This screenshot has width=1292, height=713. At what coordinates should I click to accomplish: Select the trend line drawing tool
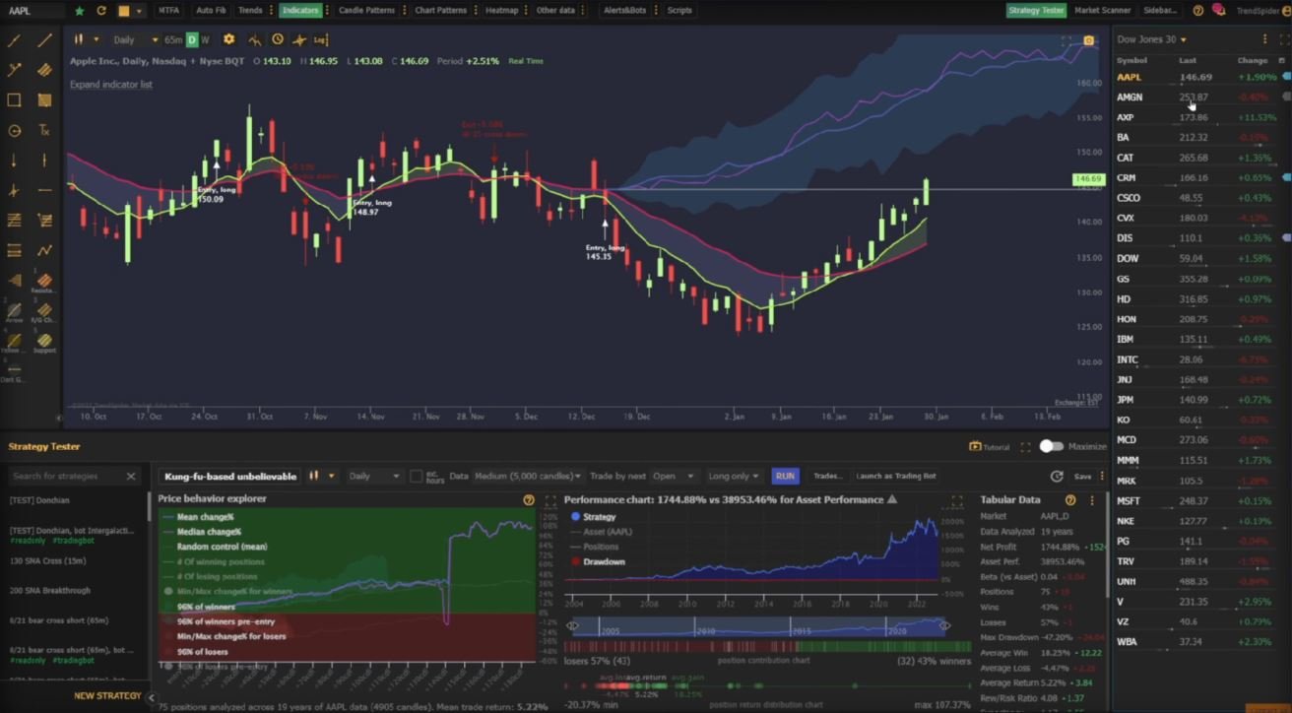tap(44, 40)
